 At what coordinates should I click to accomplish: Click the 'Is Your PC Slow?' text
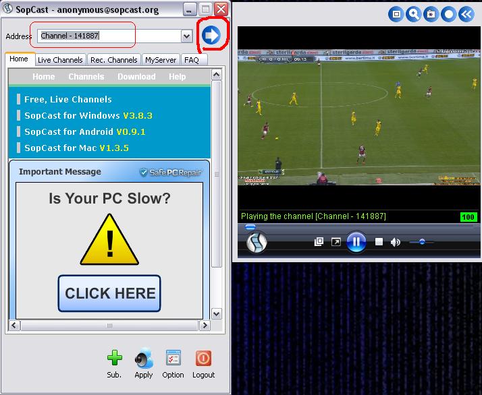(109, 198)
